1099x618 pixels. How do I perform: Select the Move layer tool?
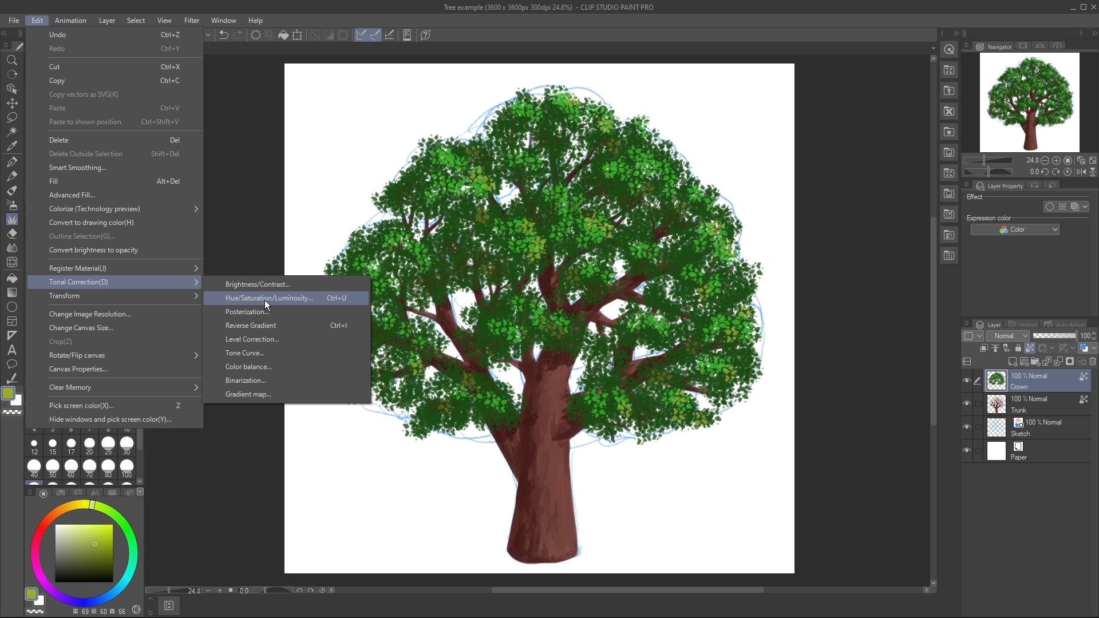point(11,103)
